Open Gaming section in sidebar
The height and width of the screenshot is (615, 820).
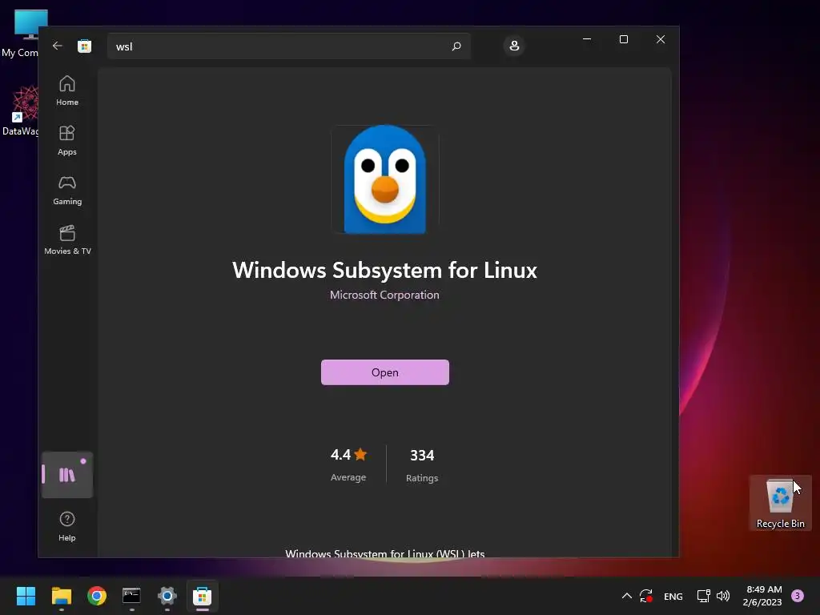tap(67, 191)
